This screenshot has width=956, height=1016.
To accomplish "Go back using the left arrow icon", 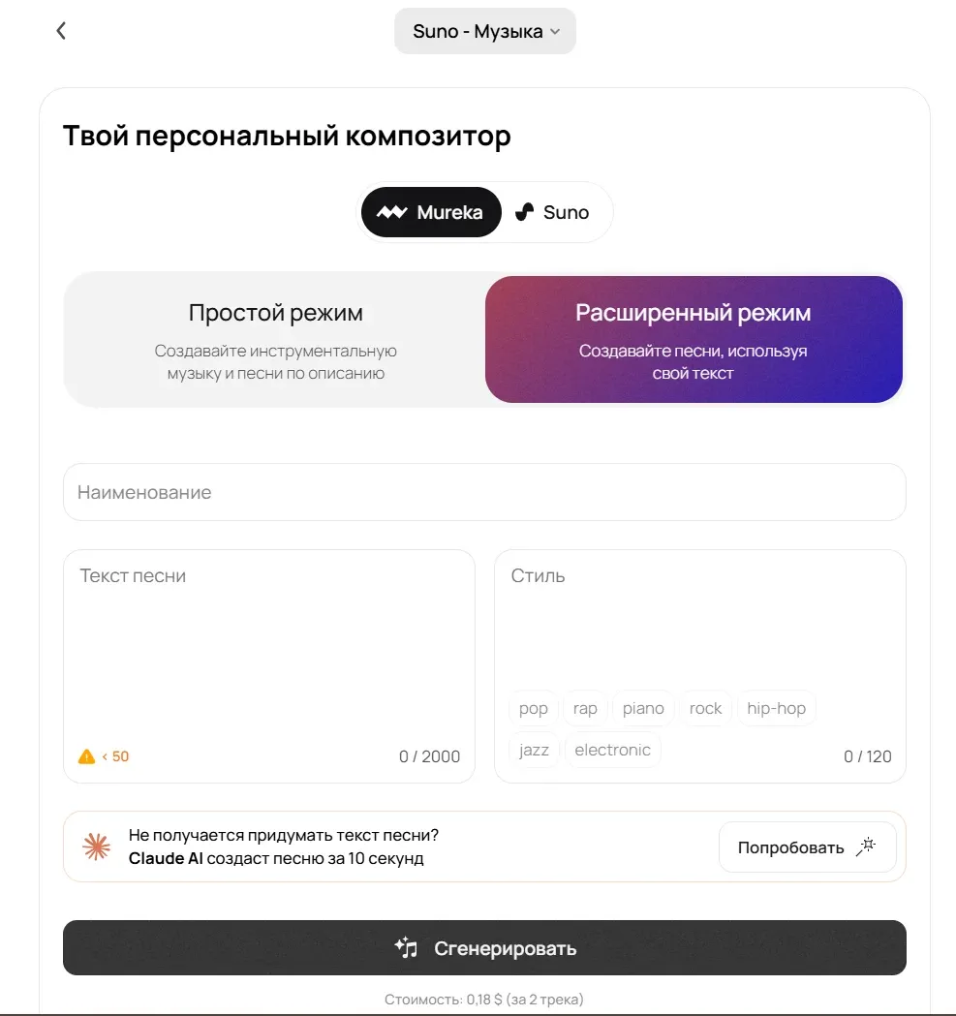I will 61,31.
